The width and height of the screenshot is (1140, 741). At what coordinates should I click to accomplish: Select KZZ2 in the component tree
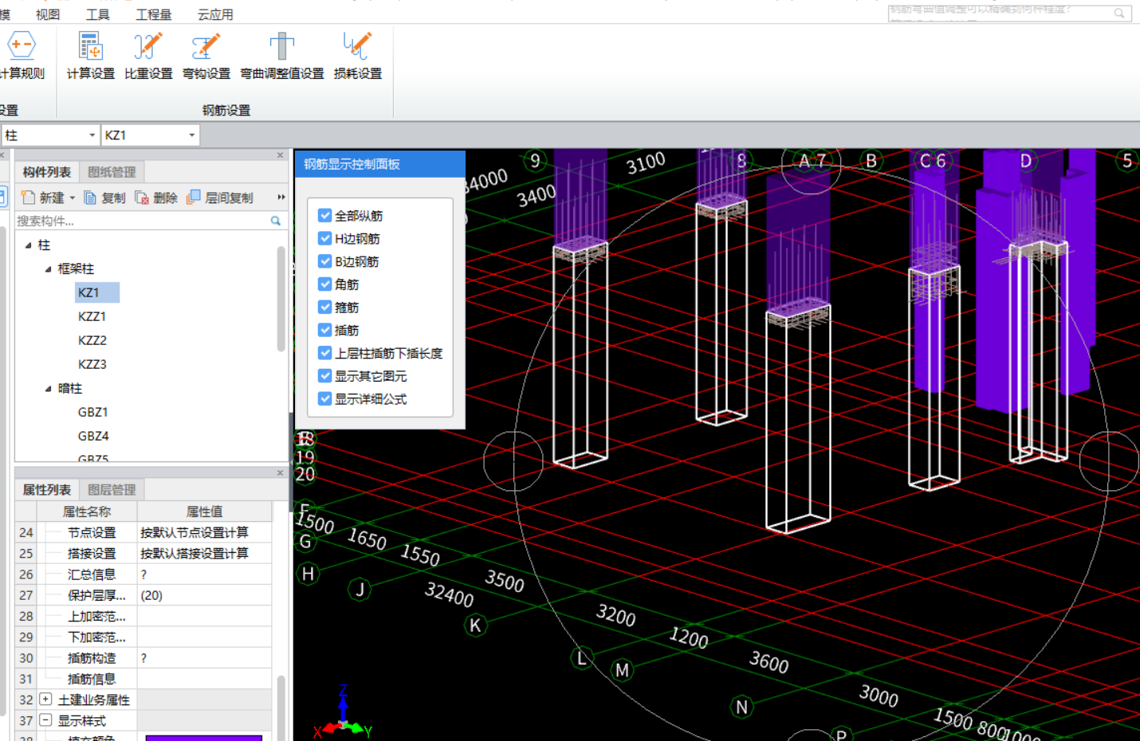[x=92, y=340]
